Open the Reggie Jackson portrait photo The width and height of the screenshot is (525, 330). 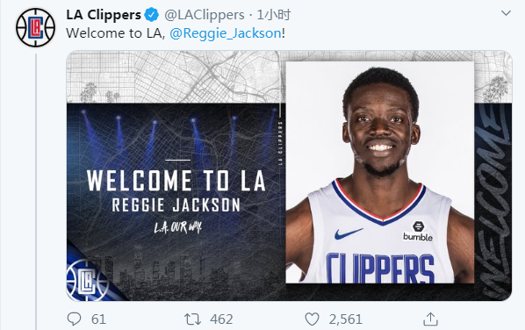379,172
